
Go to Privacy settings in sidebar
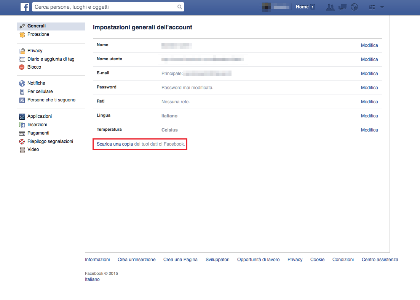[x=35, y=51]
